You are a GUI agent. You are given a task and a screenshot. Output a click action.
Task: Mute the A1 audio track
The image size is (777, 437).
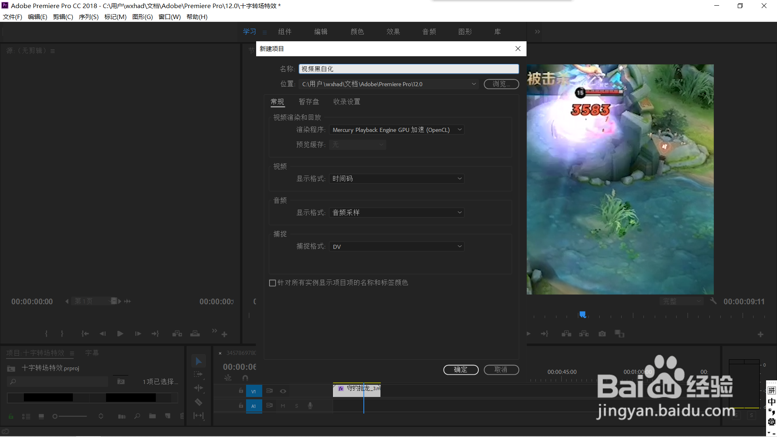(x=283, y=406)
